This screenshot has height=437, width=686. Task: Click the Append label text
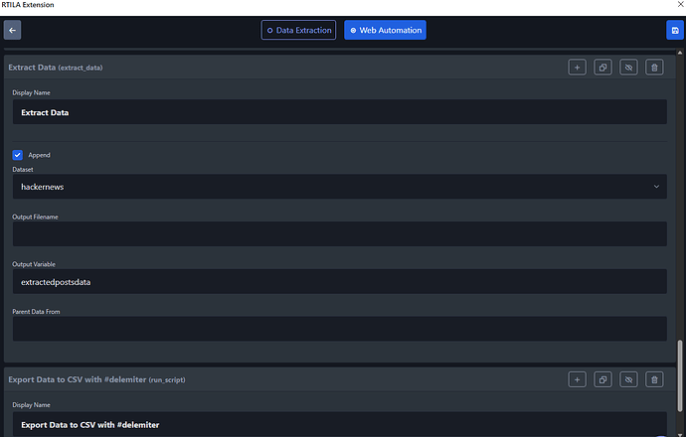(40, 155)
